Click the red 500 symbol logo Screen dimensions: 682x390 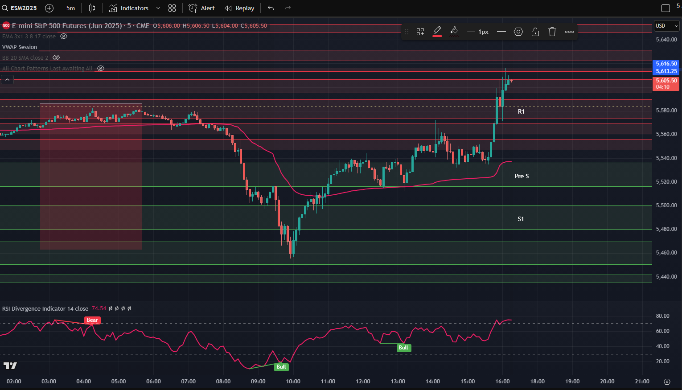click(6, 25)
